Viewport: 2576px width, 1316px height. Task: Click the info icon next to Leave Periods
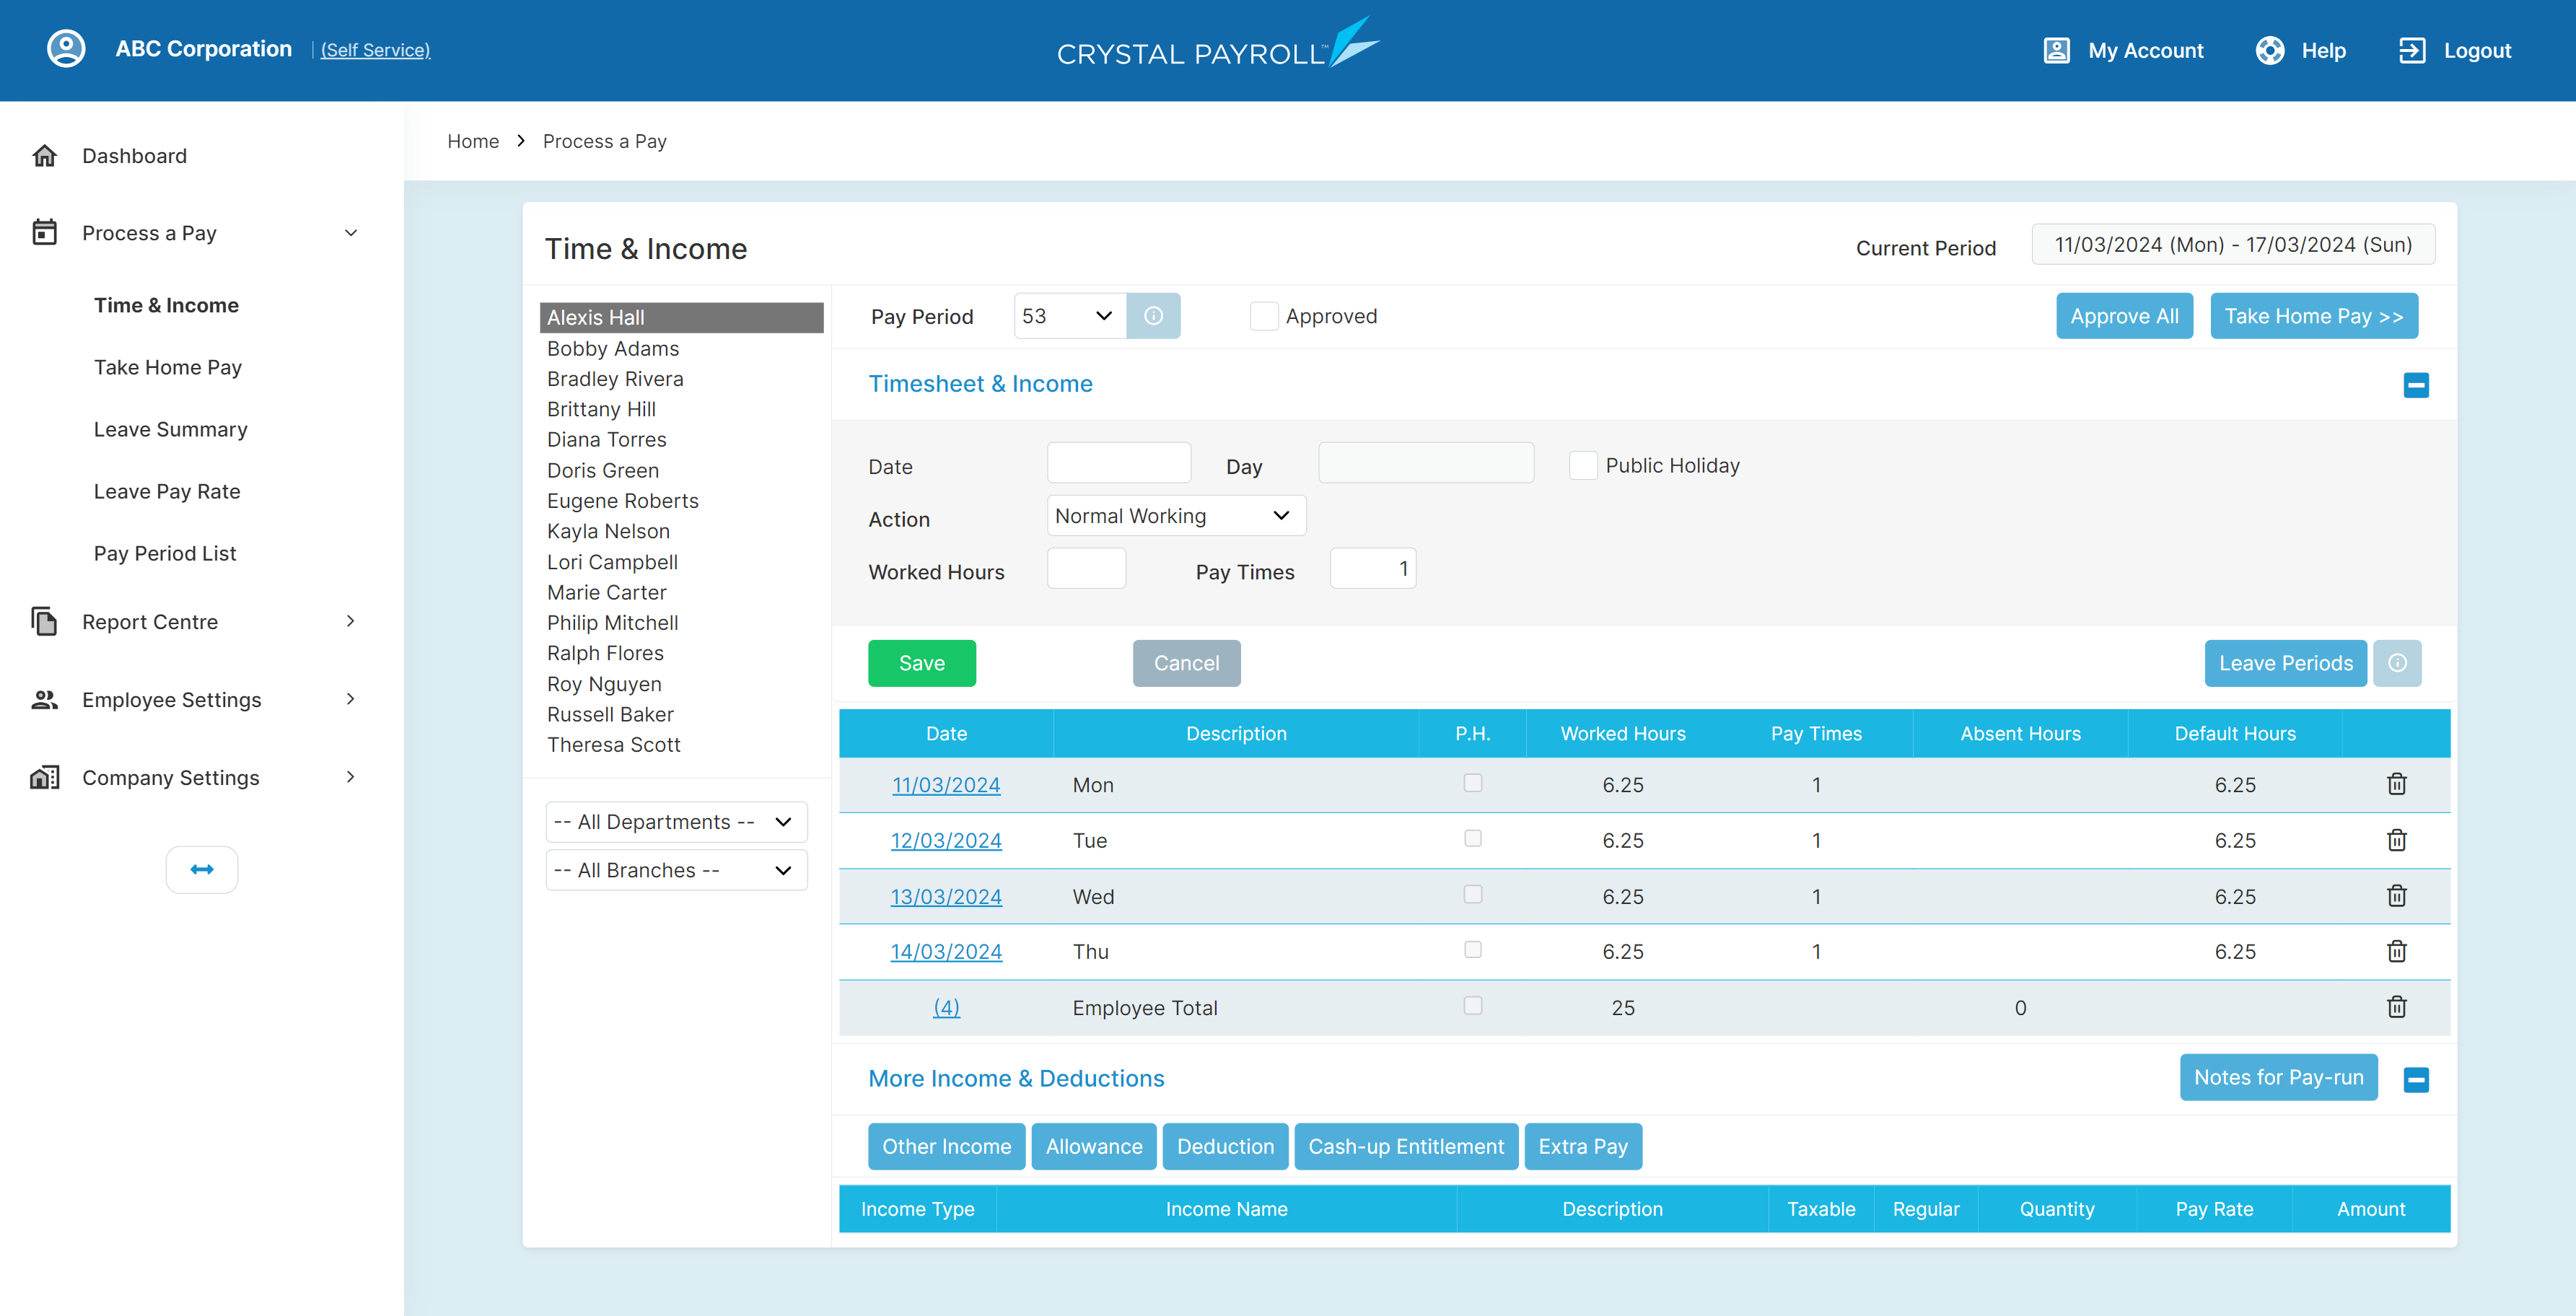2398,663
